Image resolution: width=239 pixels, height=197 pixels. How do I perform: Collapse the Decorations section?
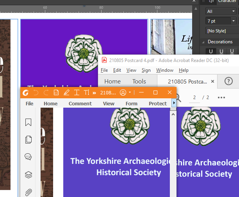click(203, 42)
